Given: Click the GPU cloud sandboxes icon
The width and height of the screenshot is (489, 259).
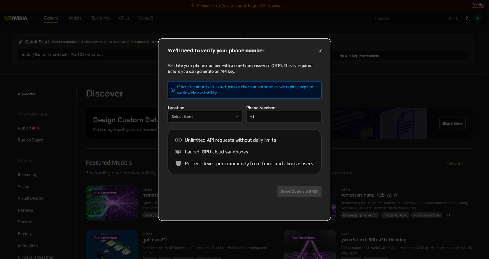Looking at the screenshot, I should coord(178,152).
